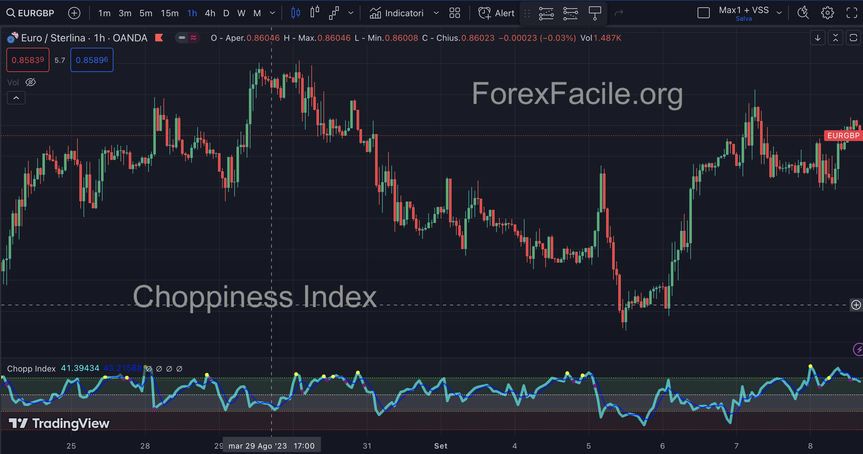This screenshot has width=863, height=454.
Task: Select the weekly W timeframe
Action: [x=241, y=13]
